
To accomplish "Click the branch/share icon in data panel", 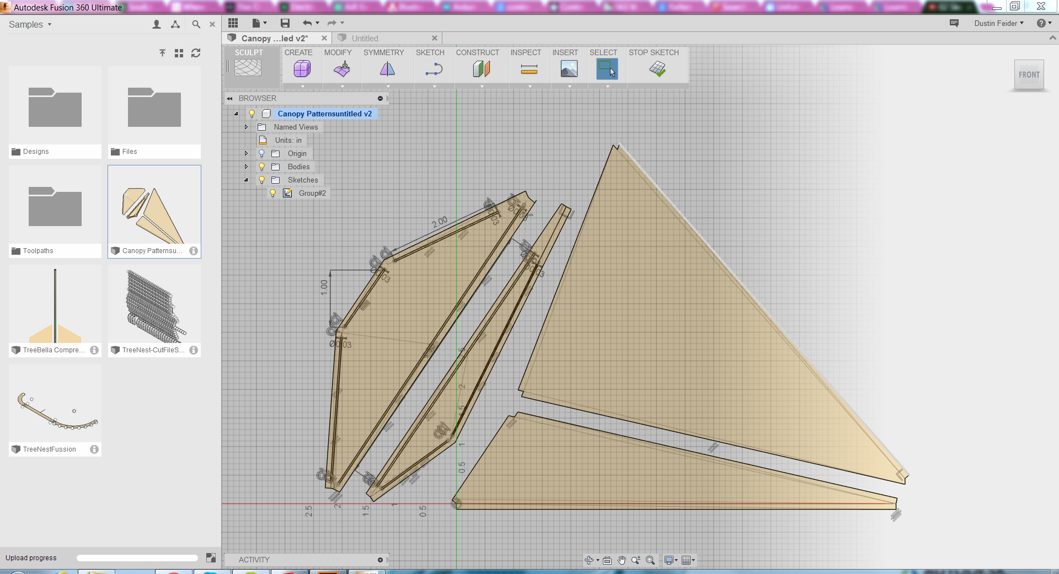I will [175, 24].
